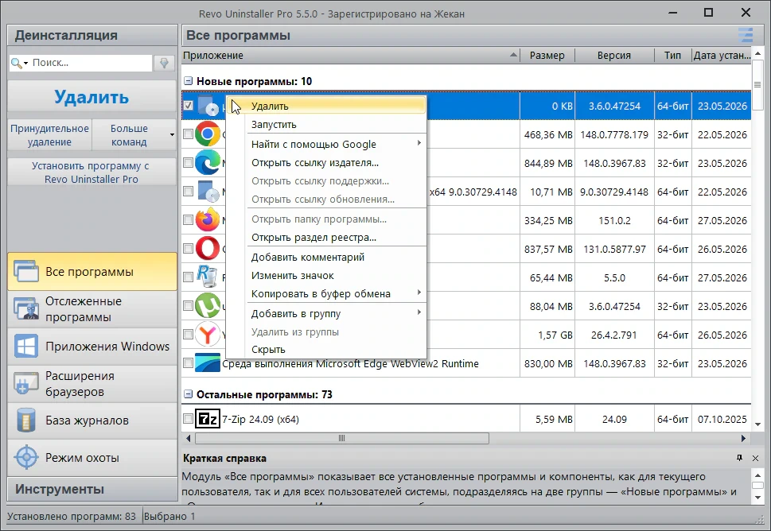Click the pin filter button next to search

click(164, 63)
